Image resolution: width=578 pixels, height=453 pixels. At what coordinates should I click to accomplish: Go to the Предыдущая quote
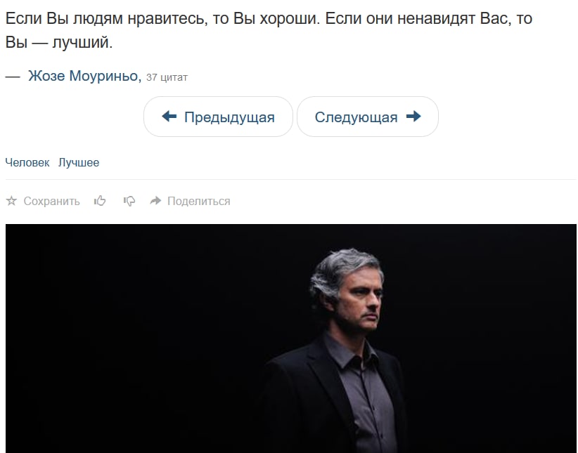tap(218, 117)
